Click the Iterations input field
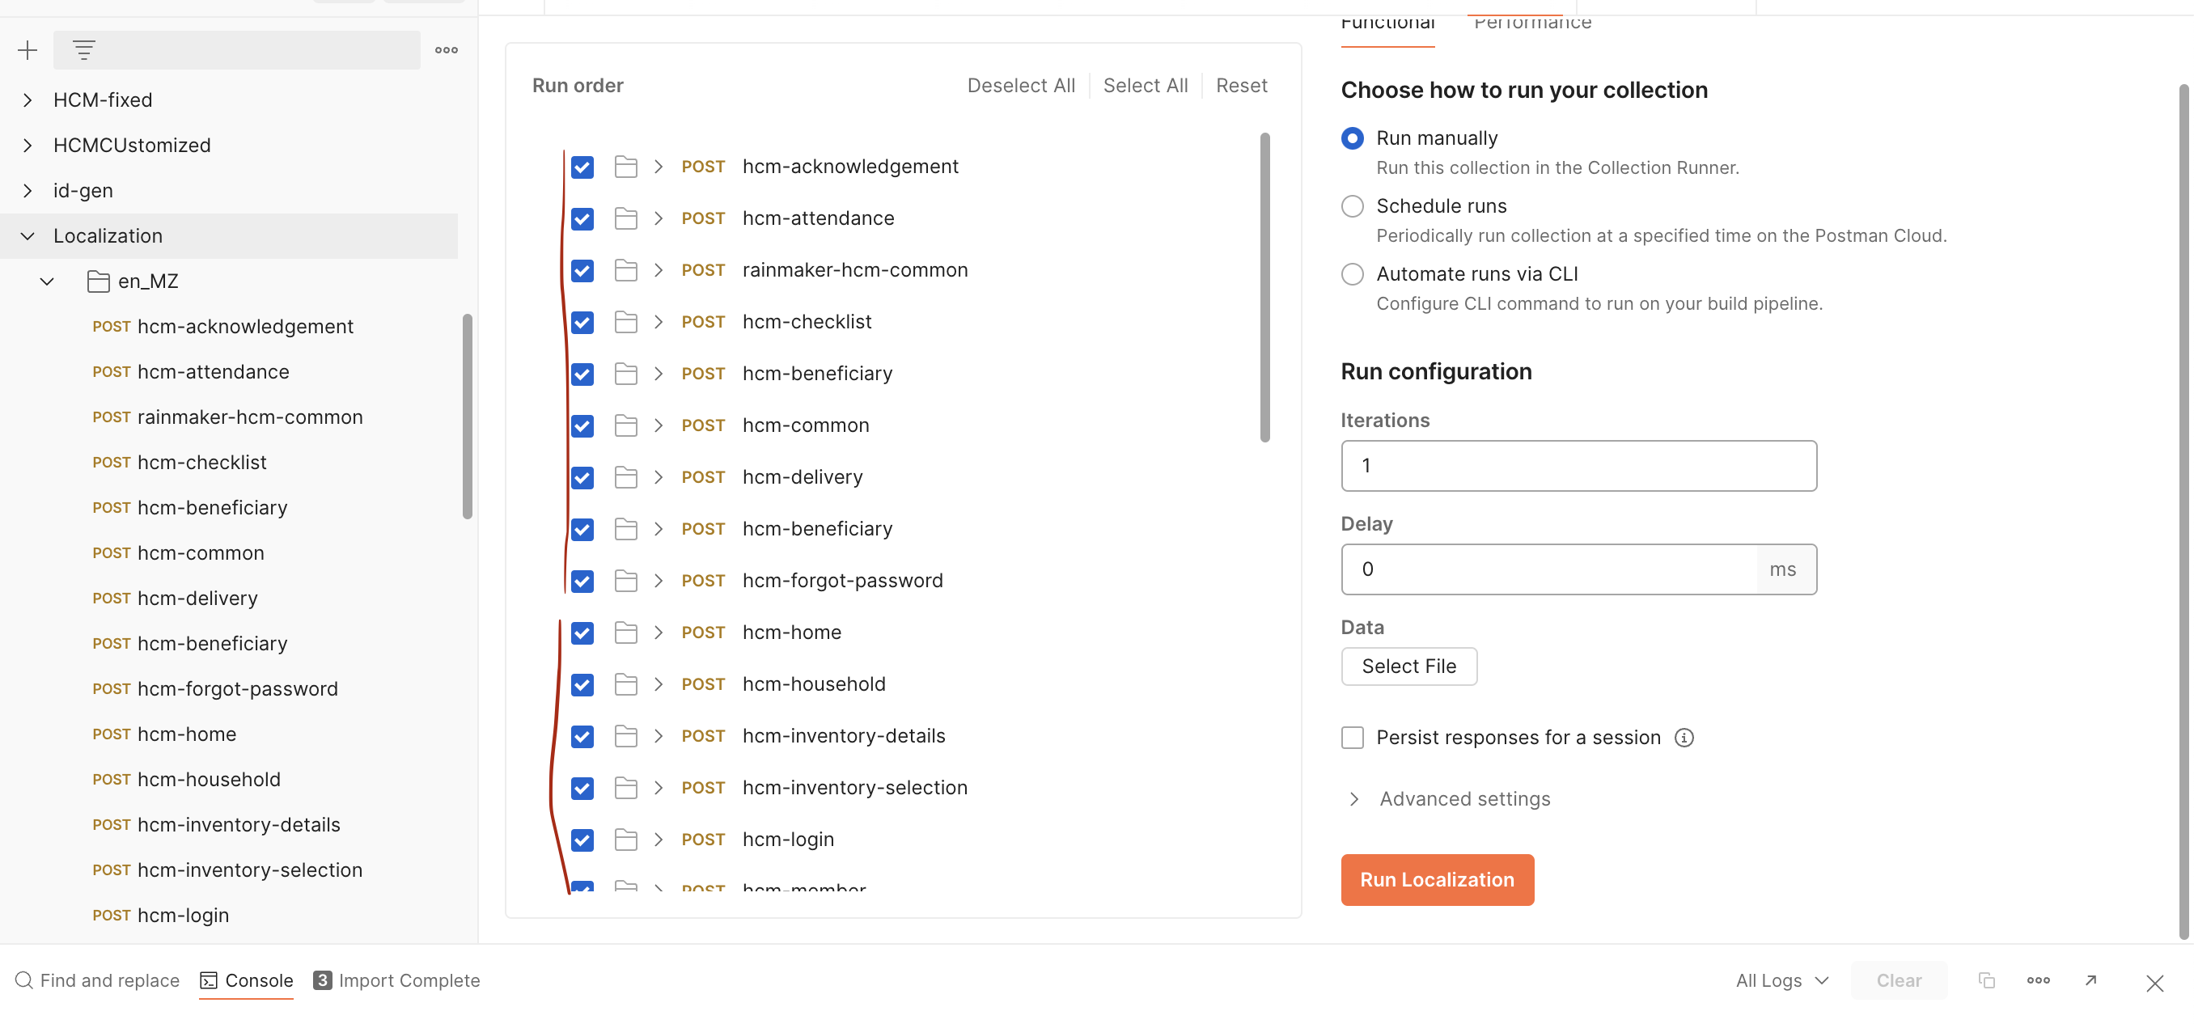This screenshot has height=1024, width=2194. click(1578, 467)
